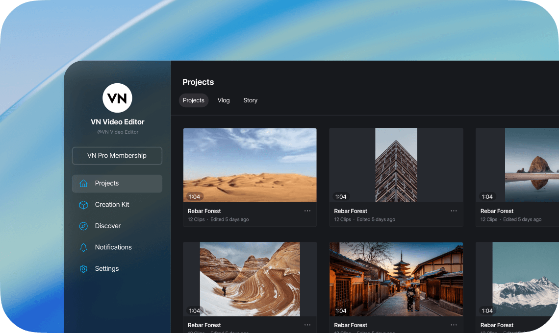Click 1:04 duration badge on Japanese street thumbnail
This screenshot has height=333, width=559.
tap(341, 310)
